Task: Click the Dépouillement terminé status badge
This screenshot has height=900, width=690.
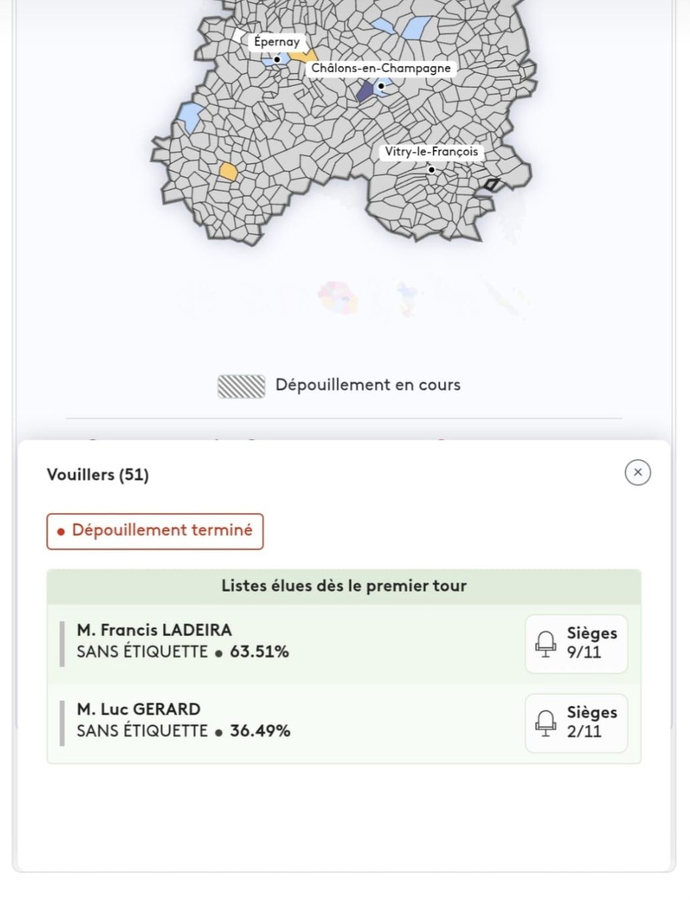Action: tap(155, 531)
